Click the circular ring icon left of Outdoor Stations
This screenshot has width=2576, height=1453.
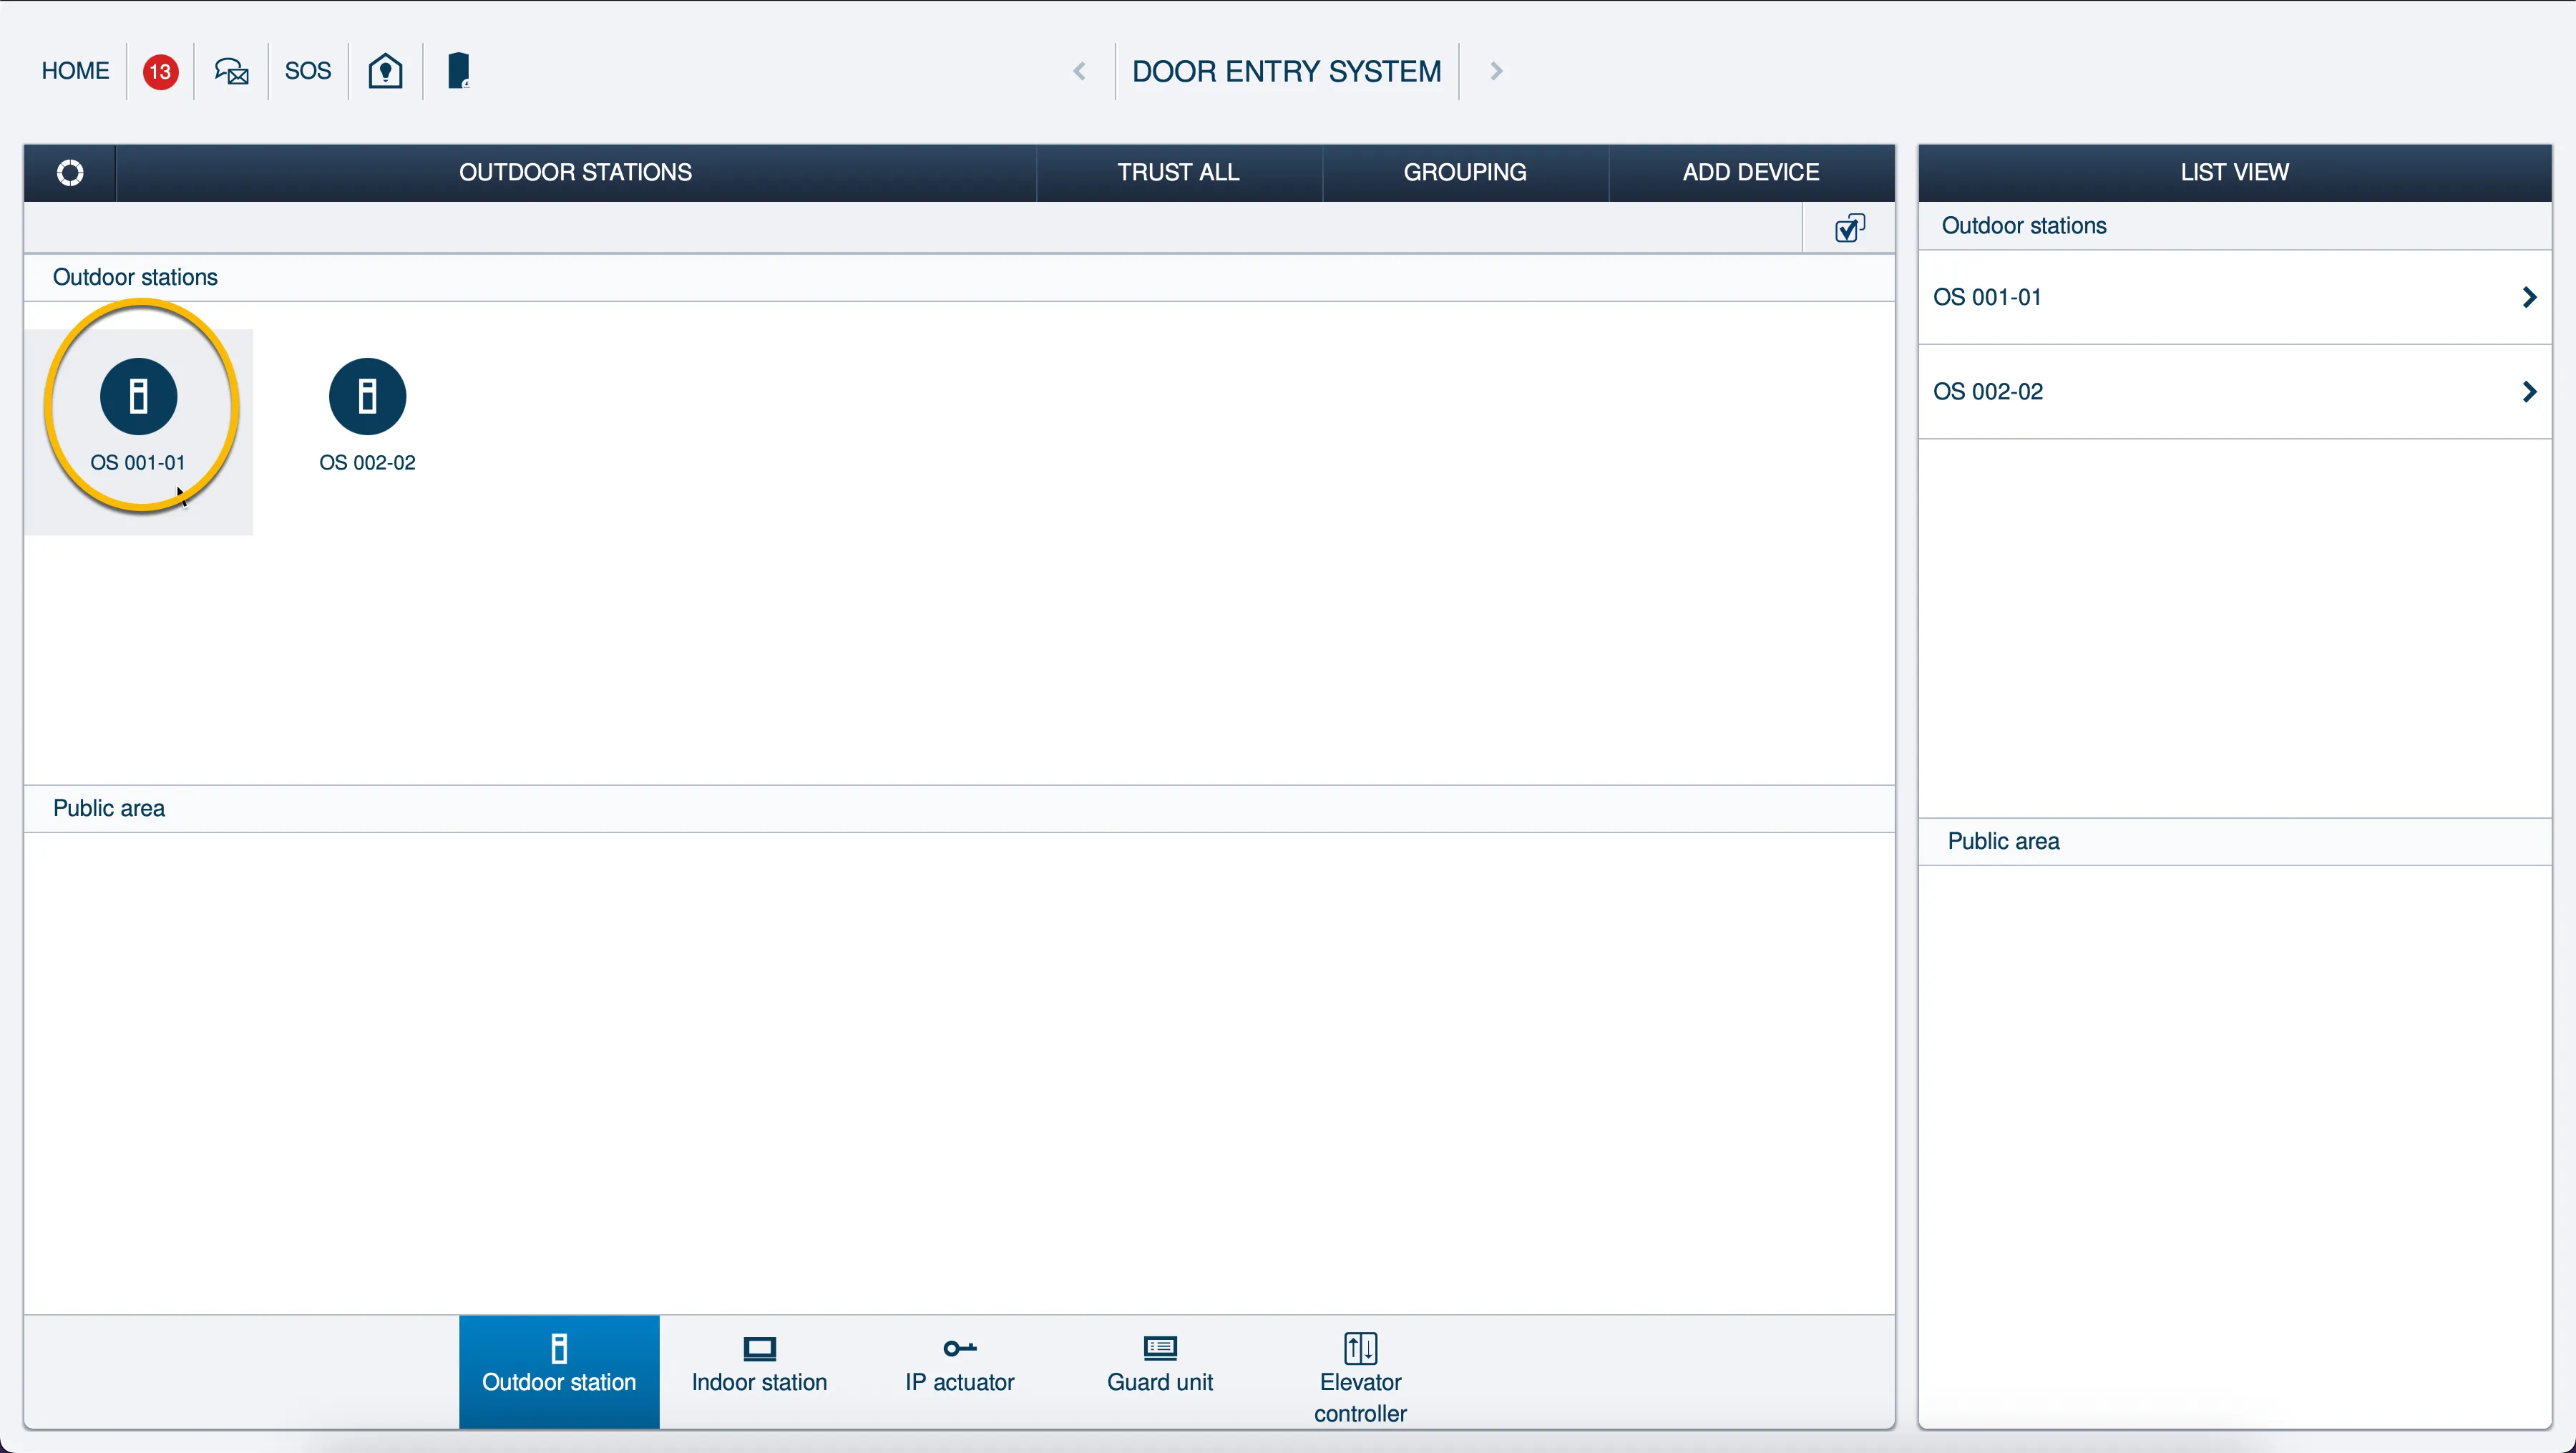click(x=70, y=172)
